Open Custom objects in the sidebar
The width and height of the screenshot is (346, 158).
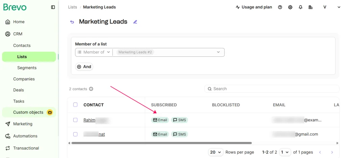pyautogui.click(x=29, y=112)
